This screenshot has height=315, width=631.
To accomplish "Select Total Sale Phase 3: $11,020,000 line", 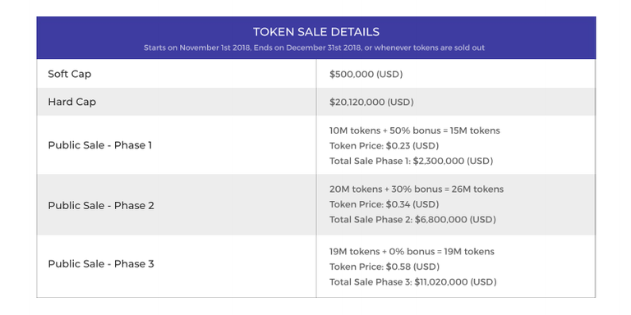I will coord(413,282).
